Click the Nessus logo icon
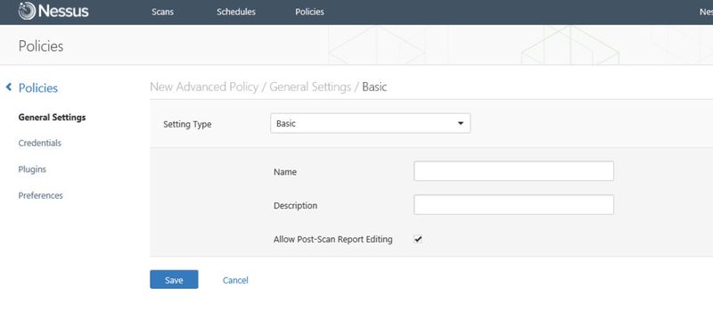Screen dimensions: 713x321 pos(27,11)
